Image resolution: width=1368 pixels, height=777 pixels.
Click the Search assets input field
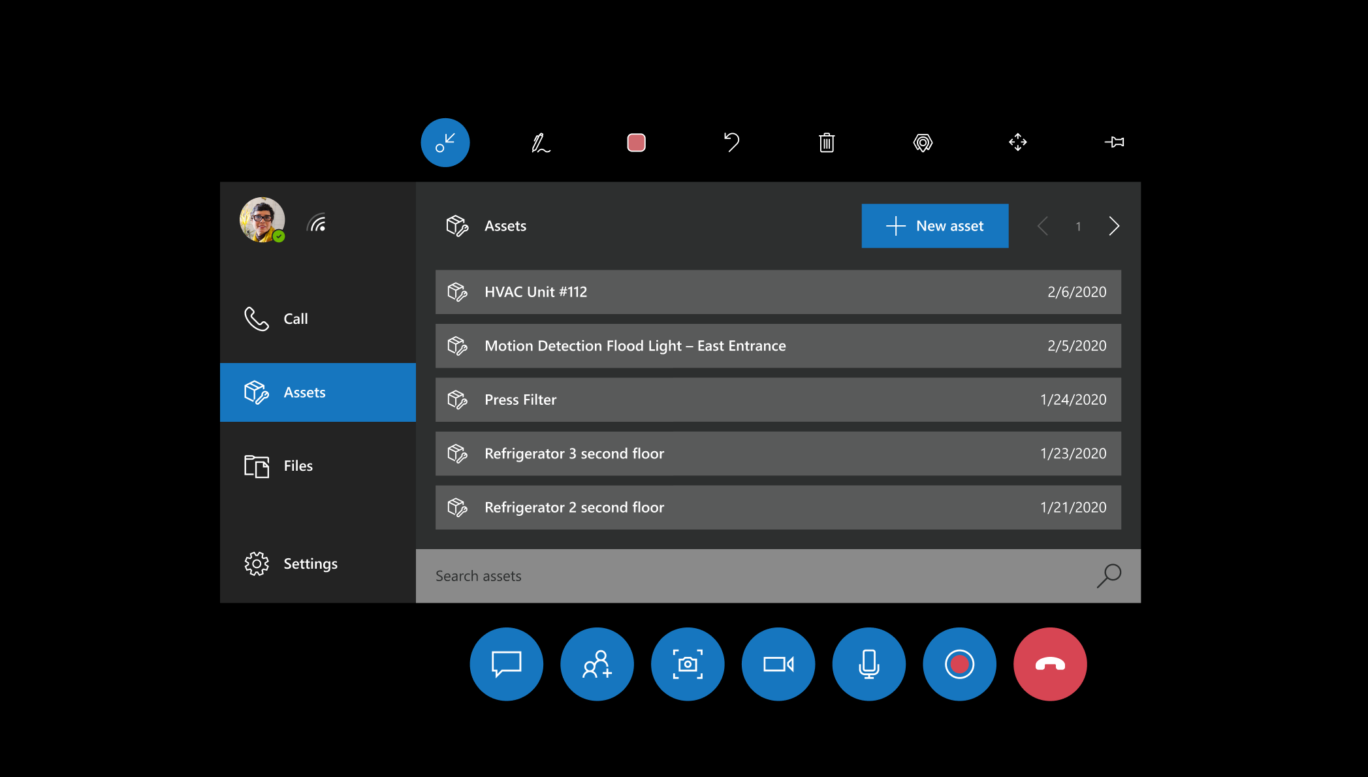(x=776, y=575)
